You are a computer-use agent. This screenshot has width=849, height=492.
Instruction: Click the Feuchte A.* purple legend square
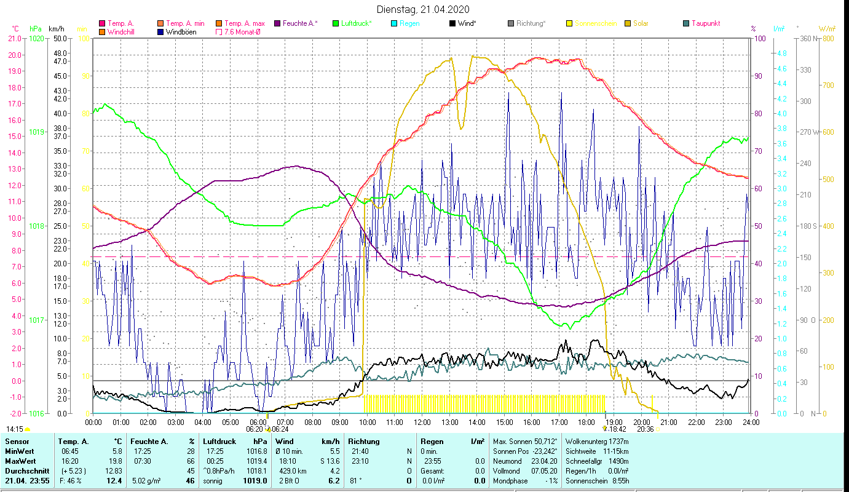(277, 24)
